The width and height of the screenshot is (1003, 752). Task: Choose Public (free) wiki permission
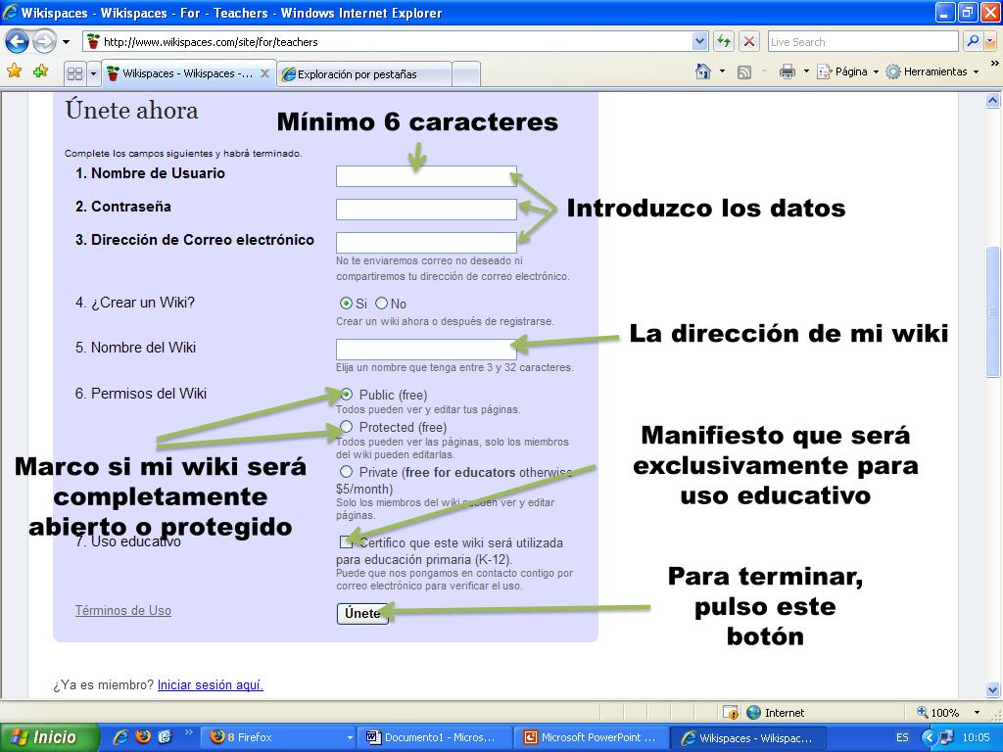tap(346, 394)
